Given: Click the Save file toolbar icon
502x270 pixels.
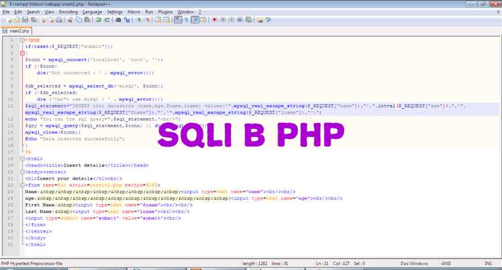Looking at the screenshot, I should point(24,20).
